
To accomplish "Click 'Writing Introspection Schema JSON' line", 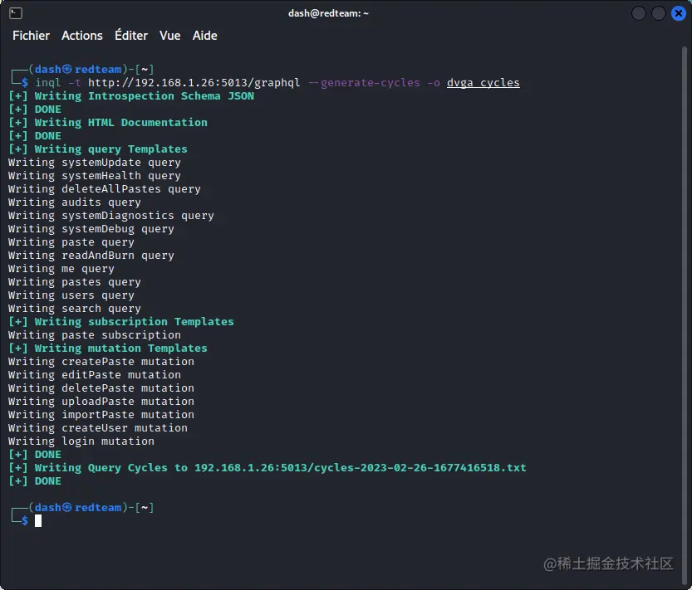I will [131, 96].
